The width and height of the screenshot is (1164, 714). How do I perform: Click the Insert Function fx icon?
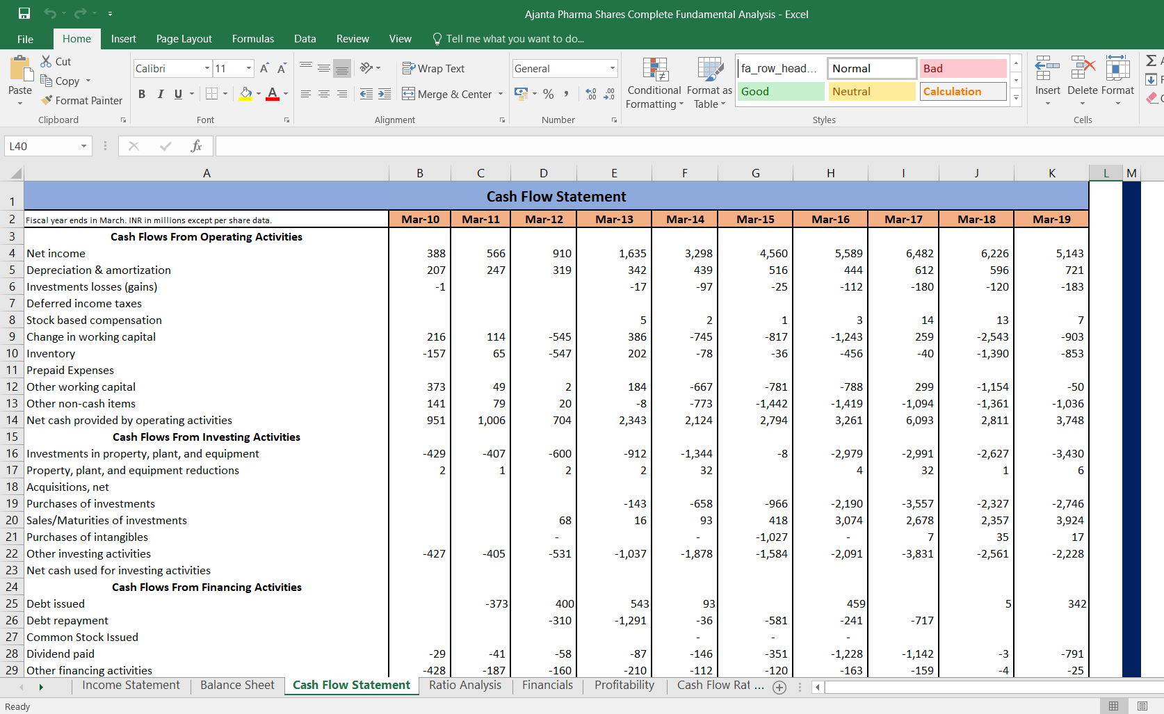coord(196,146)
